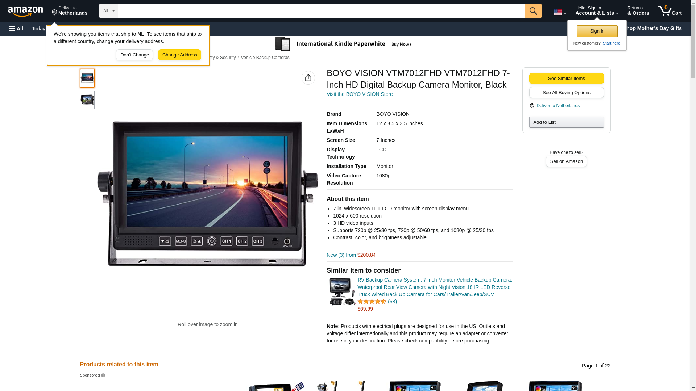This screenshot has height=391, width=696.
Task: Select the second product thumbnail
Action: point(87,100)
